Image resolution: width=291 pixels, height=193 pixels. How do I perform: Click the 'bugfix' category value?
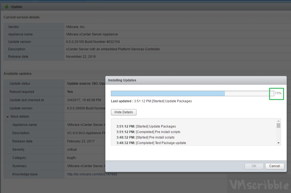coord(72,158)
